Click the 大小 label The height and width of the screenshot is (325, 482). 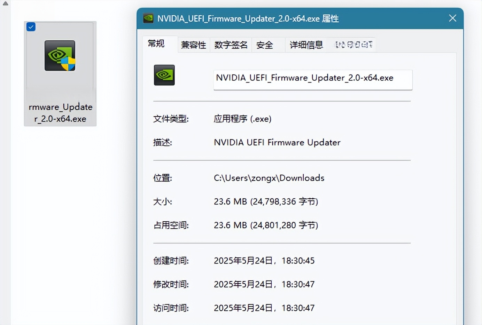(163, 202)
